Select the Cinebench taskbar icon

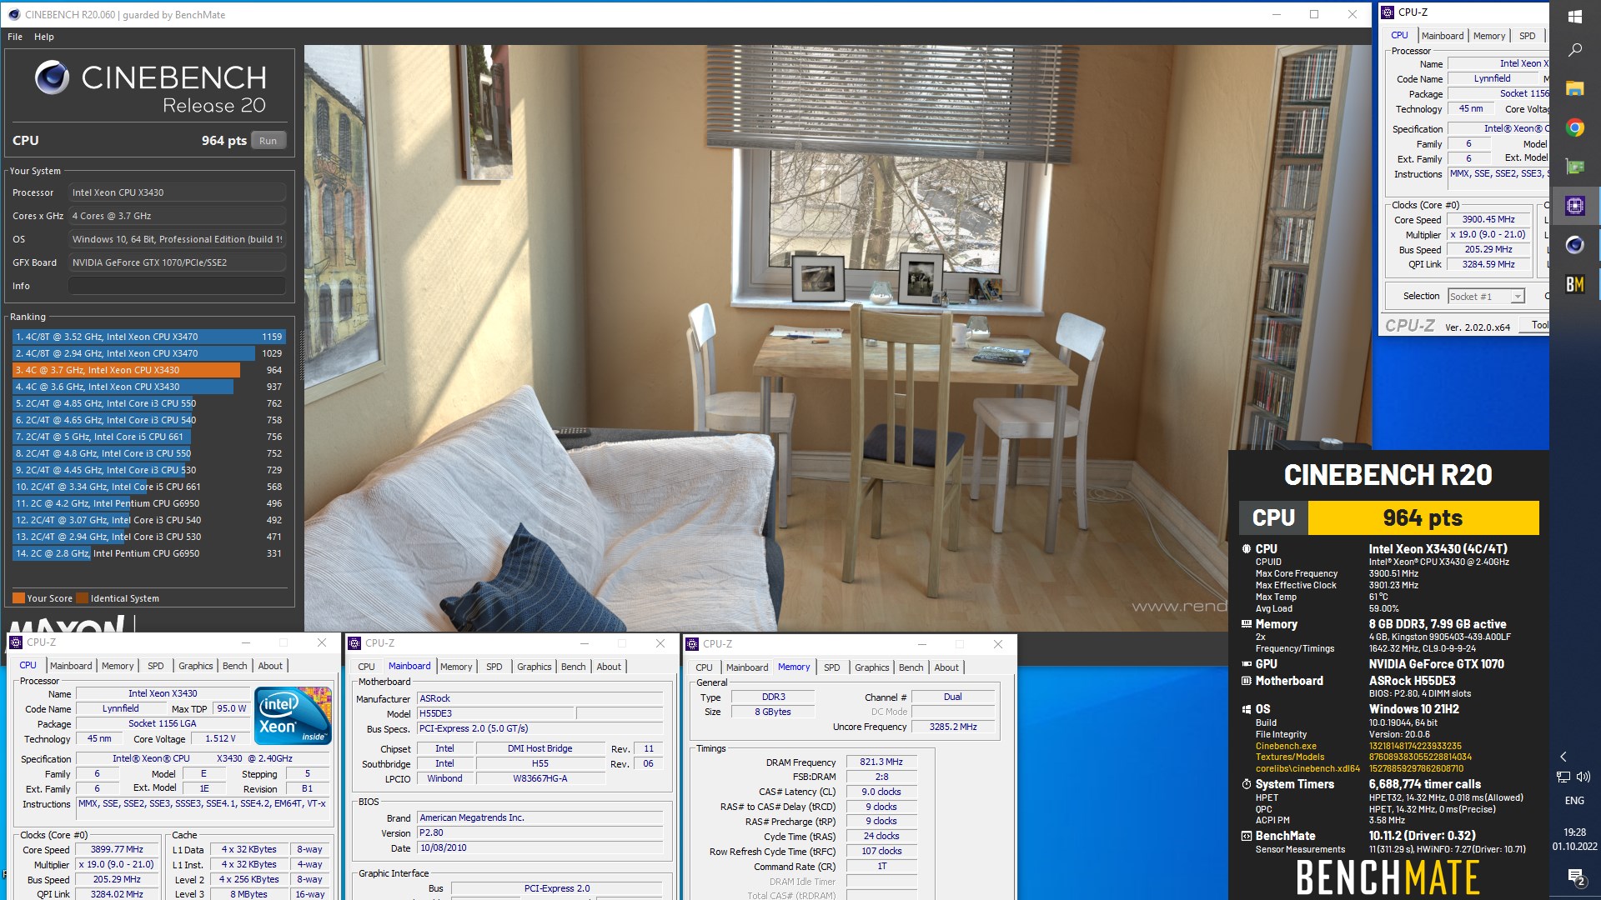[x=1574, y=245]
